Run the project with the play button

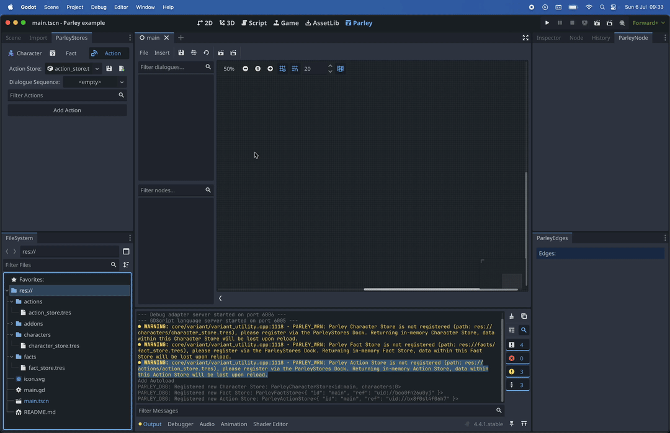click(547, 22)
